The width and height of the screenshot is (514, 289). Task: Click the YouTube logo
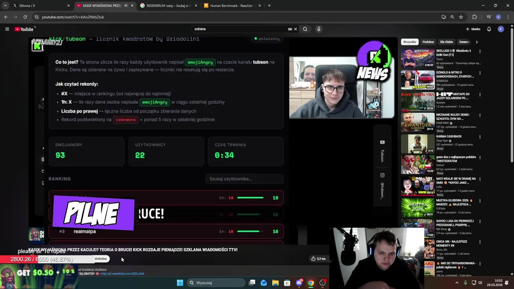24,29
